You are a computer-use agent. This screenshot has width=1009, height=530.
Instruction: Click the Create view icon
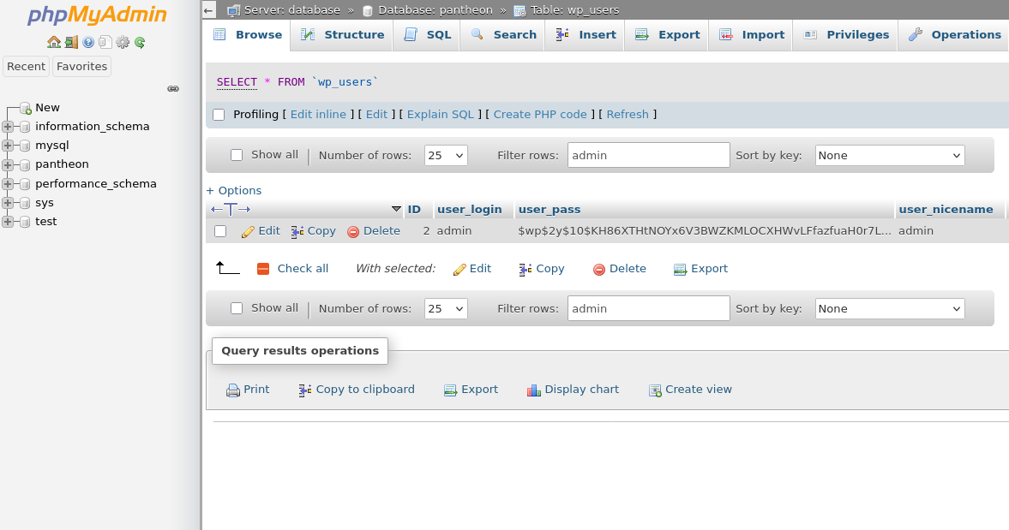(x=655, y=390)
